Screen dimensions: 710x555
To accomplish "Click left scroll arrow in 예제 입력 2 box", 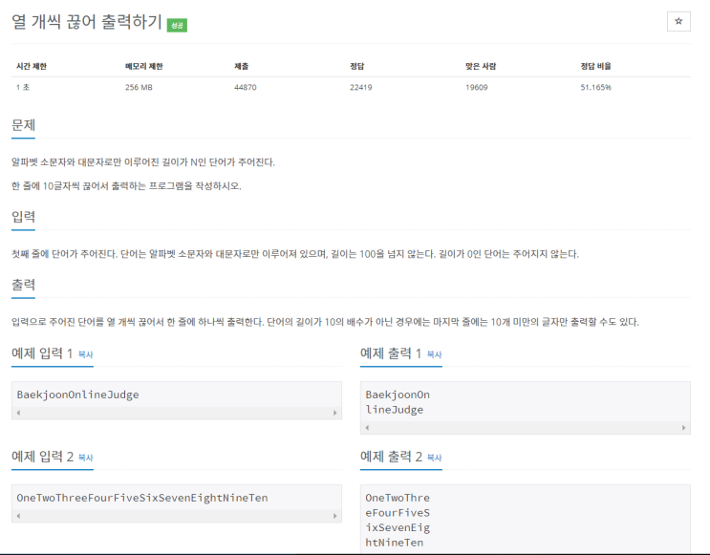I will 18,516.
